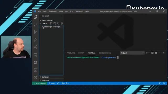Click the VS Code logo icon
Screen dimensions: 168x94
(34, 11)
